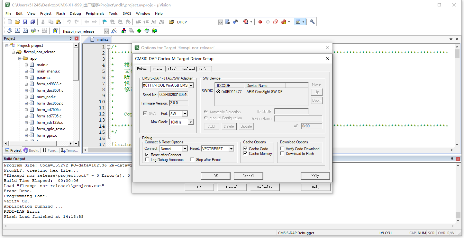Download code to flash with LOAD icon
Image resolution: width=464 pixels, height=238 pixels.
tap(55, 31)
